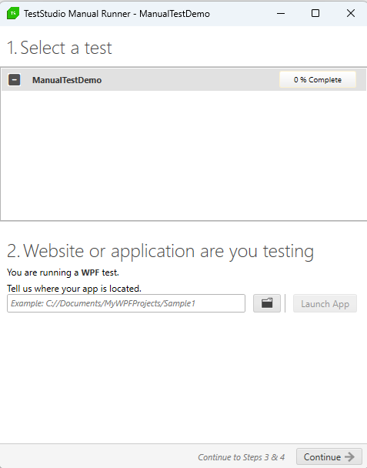Click the '1. Select a test' heading
Screen dimensions: 367x468
(59, 48)
